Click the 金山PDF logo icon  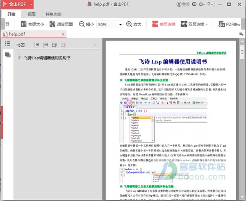click(5, 4)
